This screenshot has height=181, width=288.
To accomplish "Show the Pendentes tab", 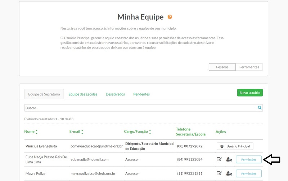I will pyautogui.click(x=141, y=94).
